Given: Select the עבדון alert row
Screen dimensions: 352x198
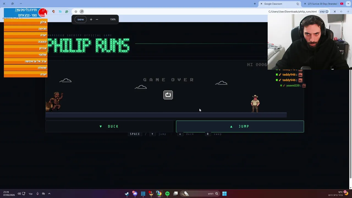Looking at the screenshot, I should tap(26, 48).
